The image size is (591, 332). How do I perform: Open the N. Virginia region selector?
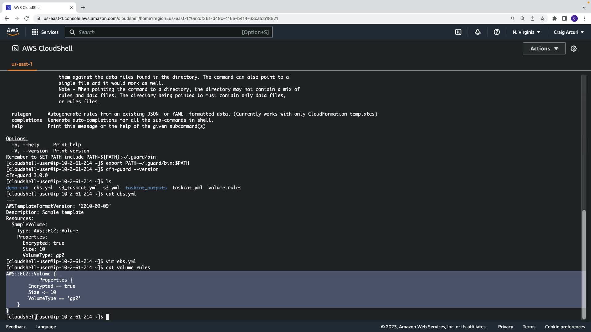tap(526, 32)
